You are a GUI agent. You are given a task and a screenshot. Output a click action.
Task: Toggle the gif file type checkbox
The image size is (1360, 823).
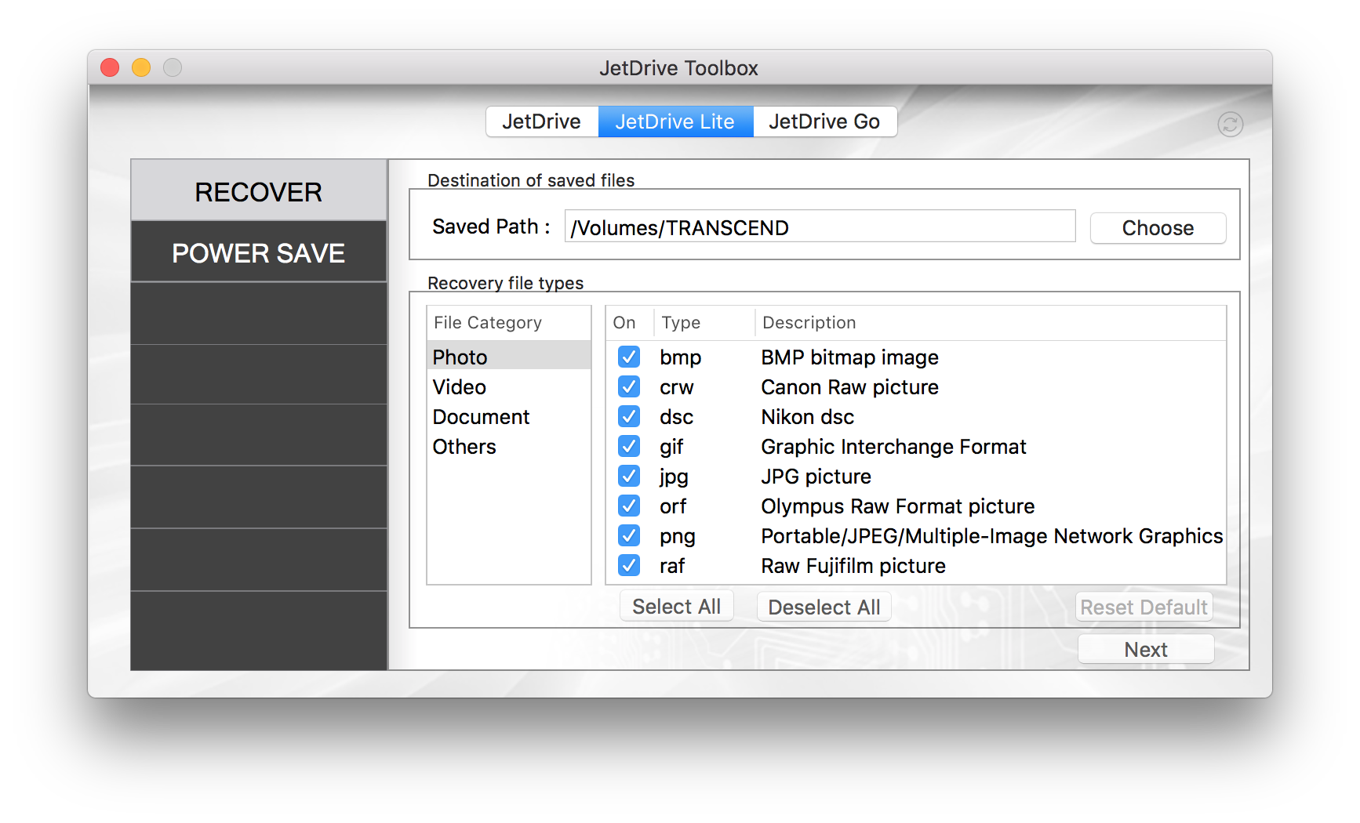(629, 446)
